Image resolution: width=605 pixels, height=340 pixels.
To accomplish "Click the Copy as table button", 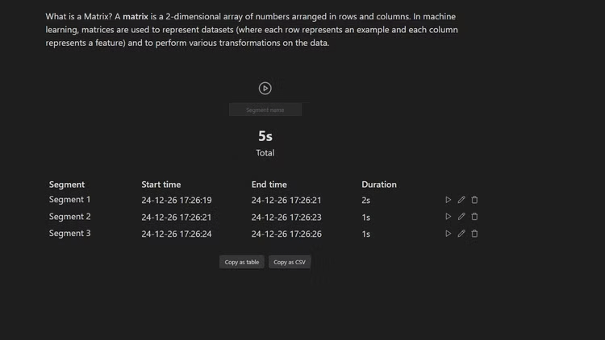I will click(242, 262).
